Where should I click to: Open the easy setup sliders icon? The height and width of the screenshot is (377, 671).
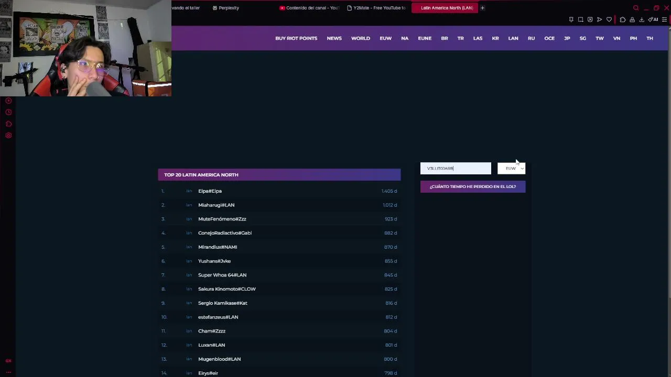coord(664,19)
